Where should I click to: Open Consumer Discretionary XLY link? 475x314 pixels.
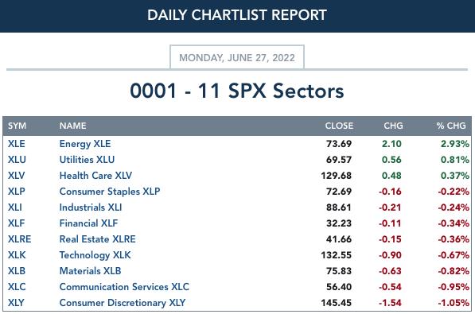point(123,303)
